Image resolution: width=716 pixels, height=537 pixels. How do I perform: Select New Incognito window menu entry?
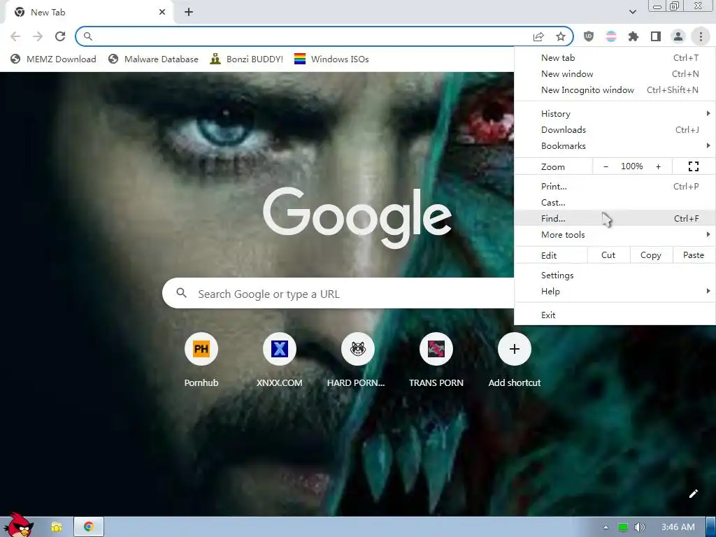tap(615, 90)
